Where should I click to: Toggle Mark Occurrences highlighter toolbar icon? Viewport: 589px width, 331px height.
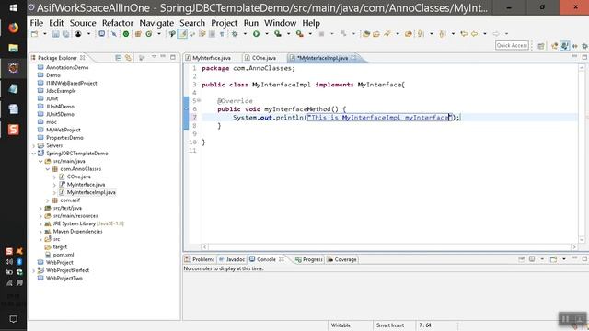(x=182, y=34)
